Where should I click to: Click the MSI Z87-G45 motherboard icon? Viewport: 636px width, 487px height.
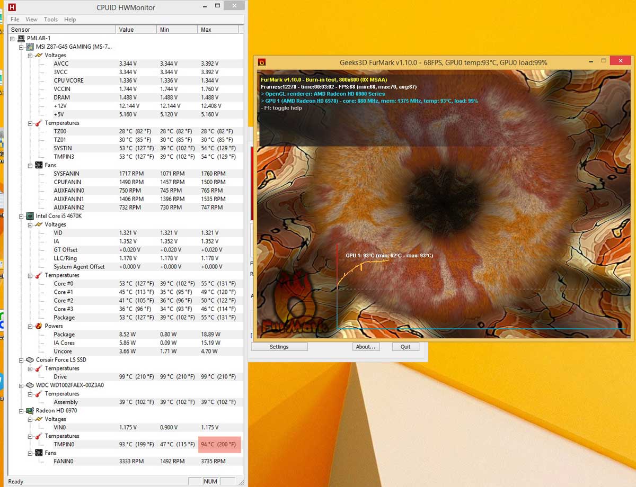(30, 47)
